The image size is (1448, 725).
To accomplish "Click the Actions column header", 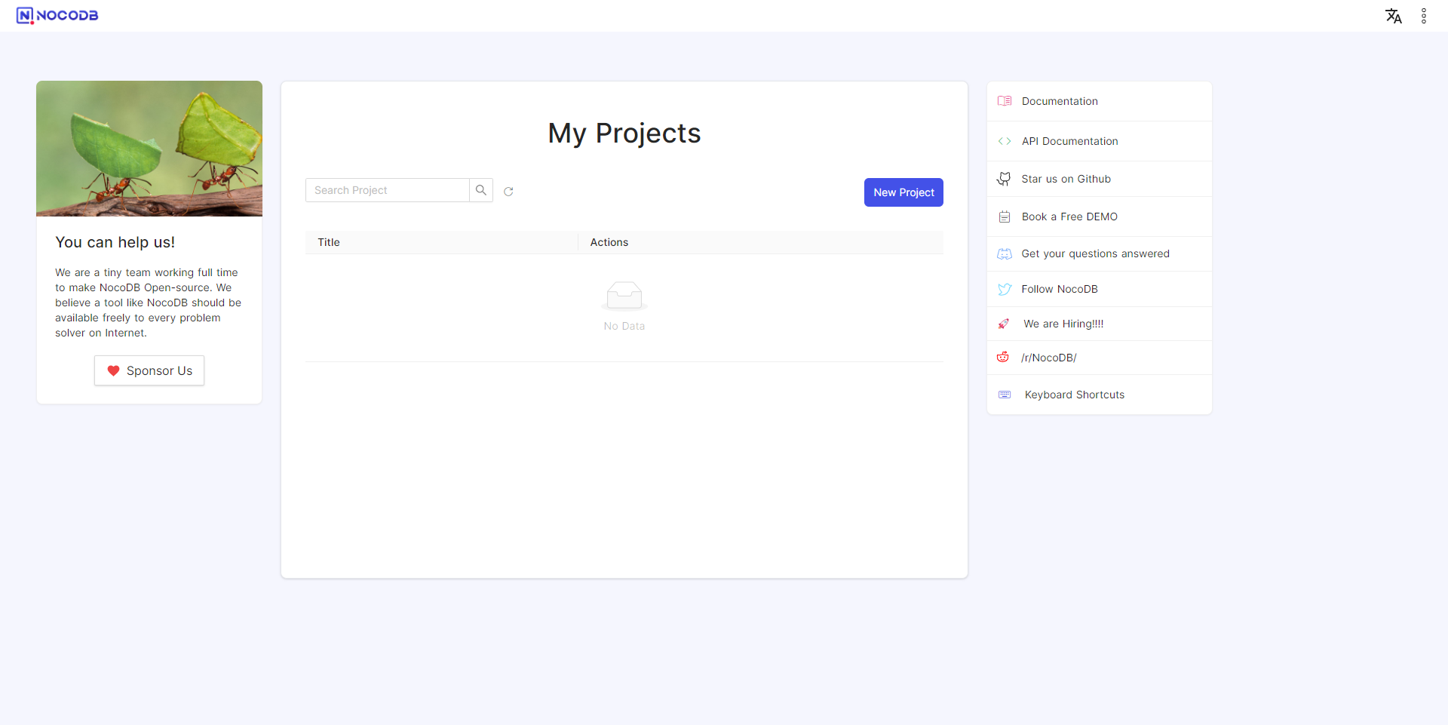I will click(x=760, y=242).
